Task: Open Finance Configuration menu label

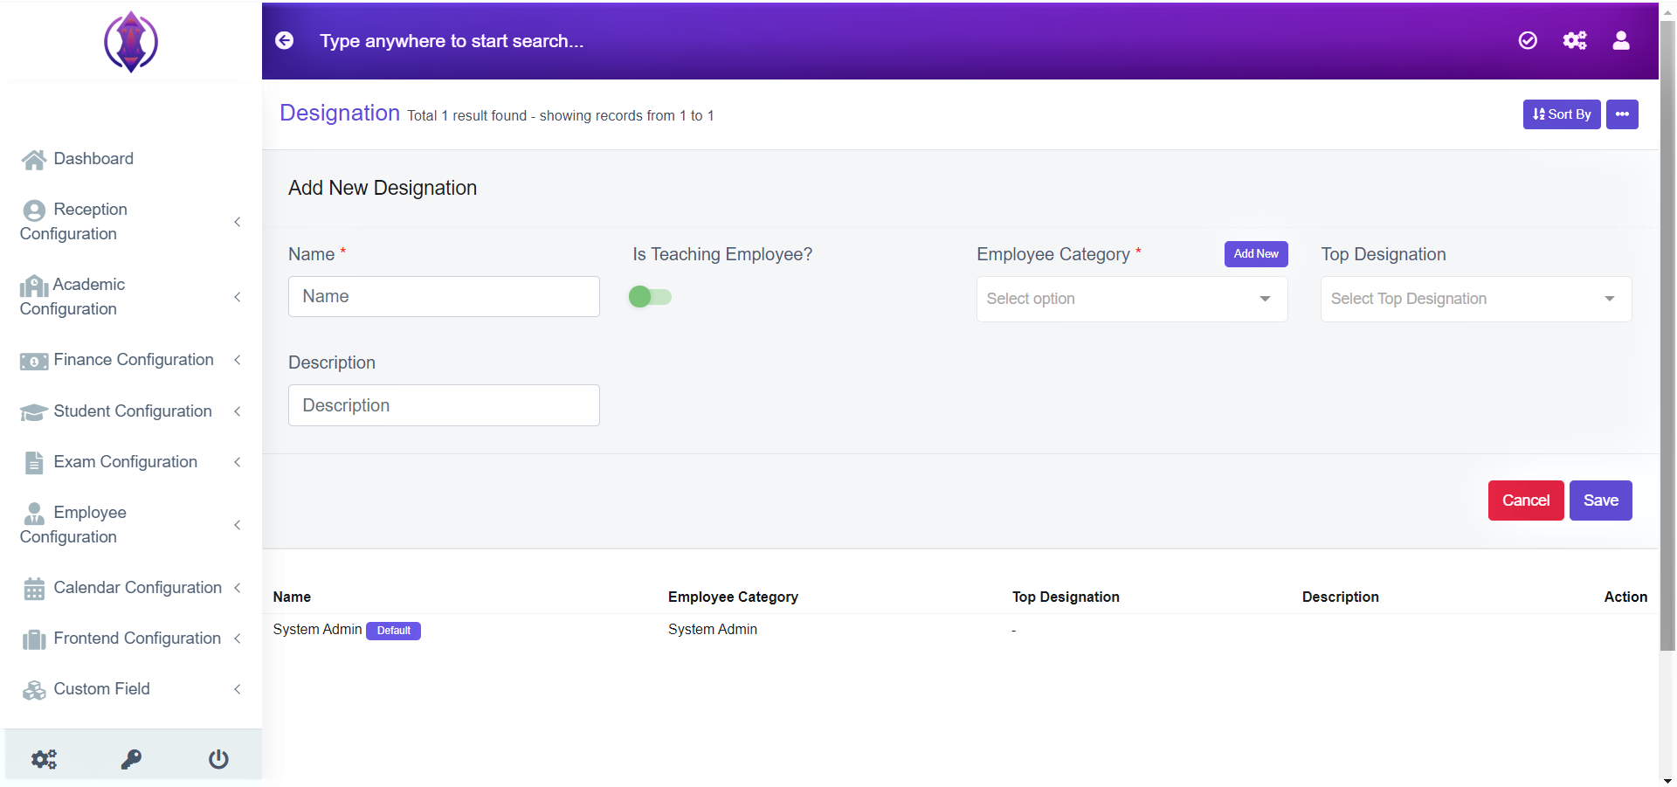Action: pyautogui.click(x=134, y=360)
